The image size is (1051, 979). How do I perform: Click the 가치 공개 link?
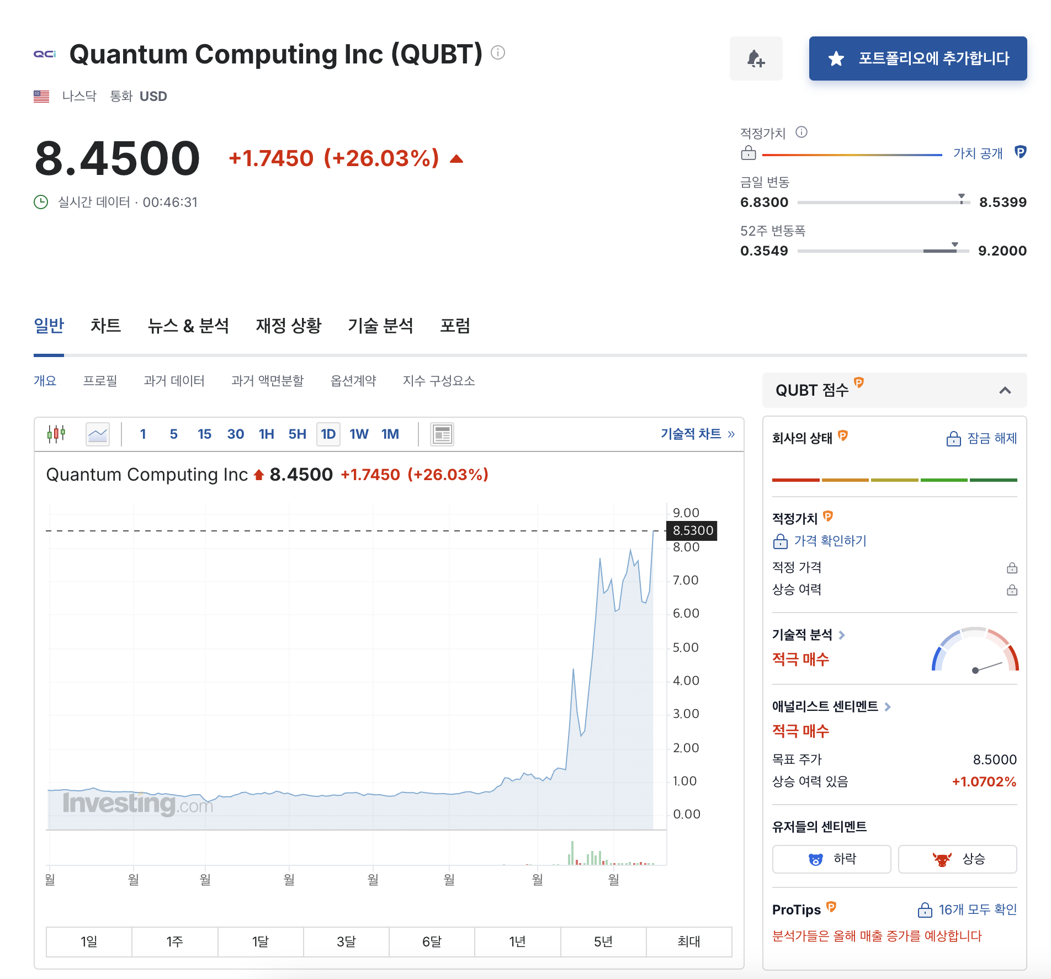pos(978,153)
